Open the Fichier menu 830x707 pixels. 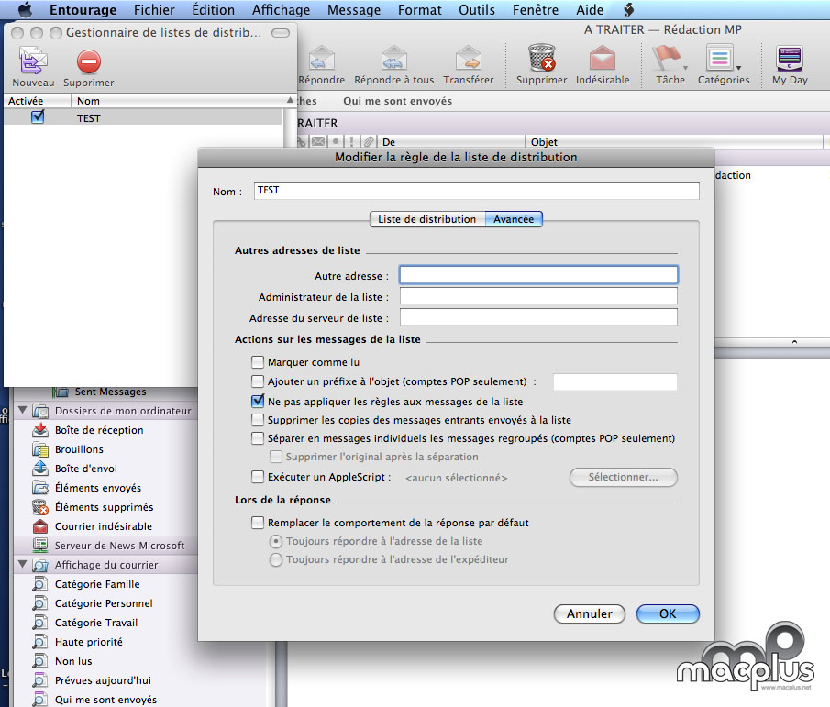pyautogui.click(x=154, y=9)
